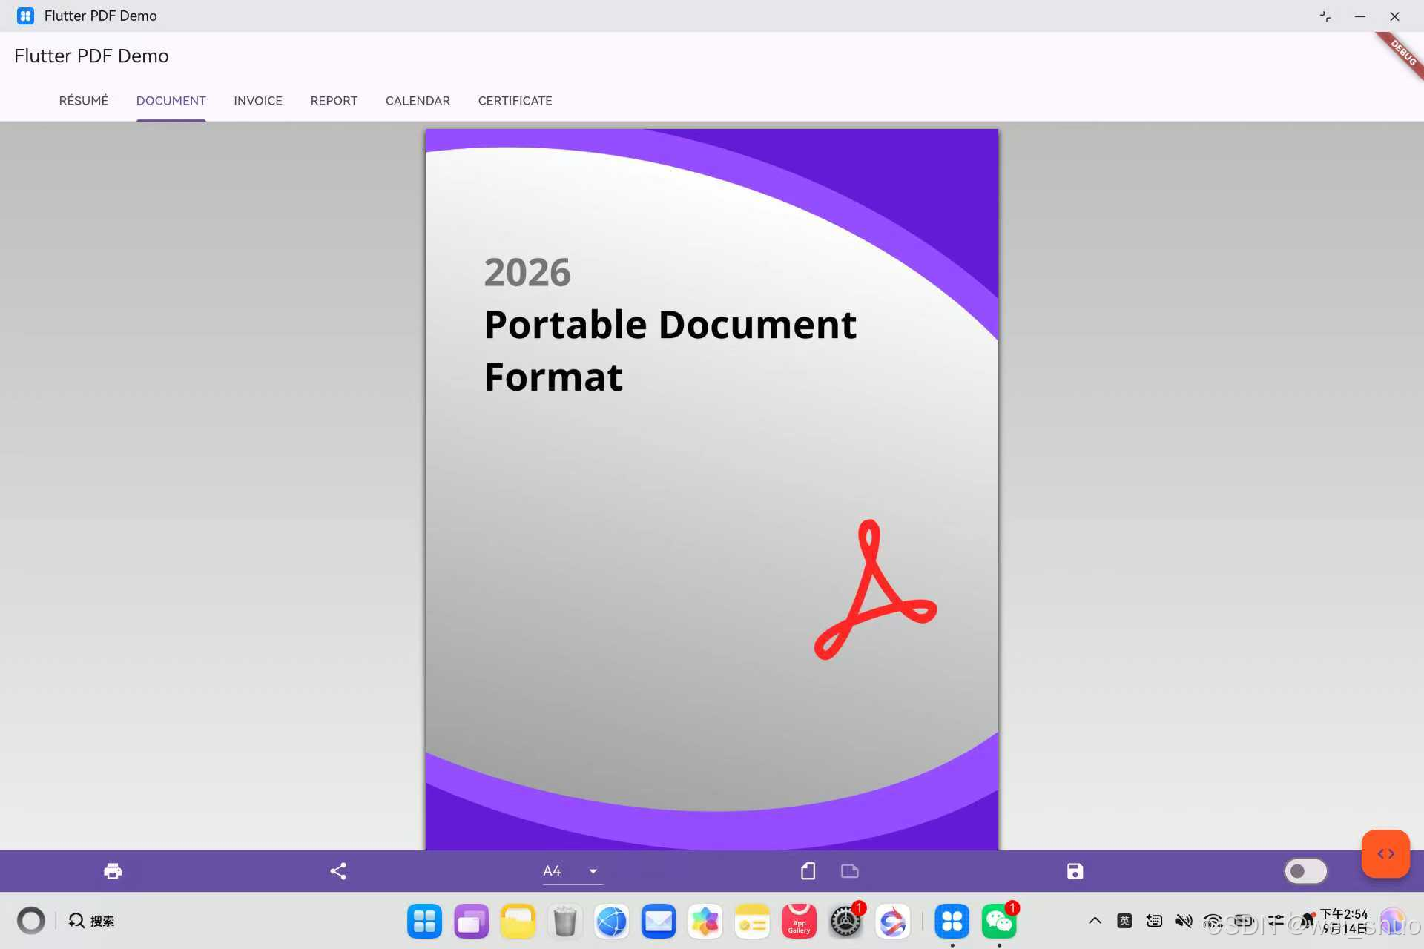Open the yellow notes app

pyautogui.click(x=752, y=922)
